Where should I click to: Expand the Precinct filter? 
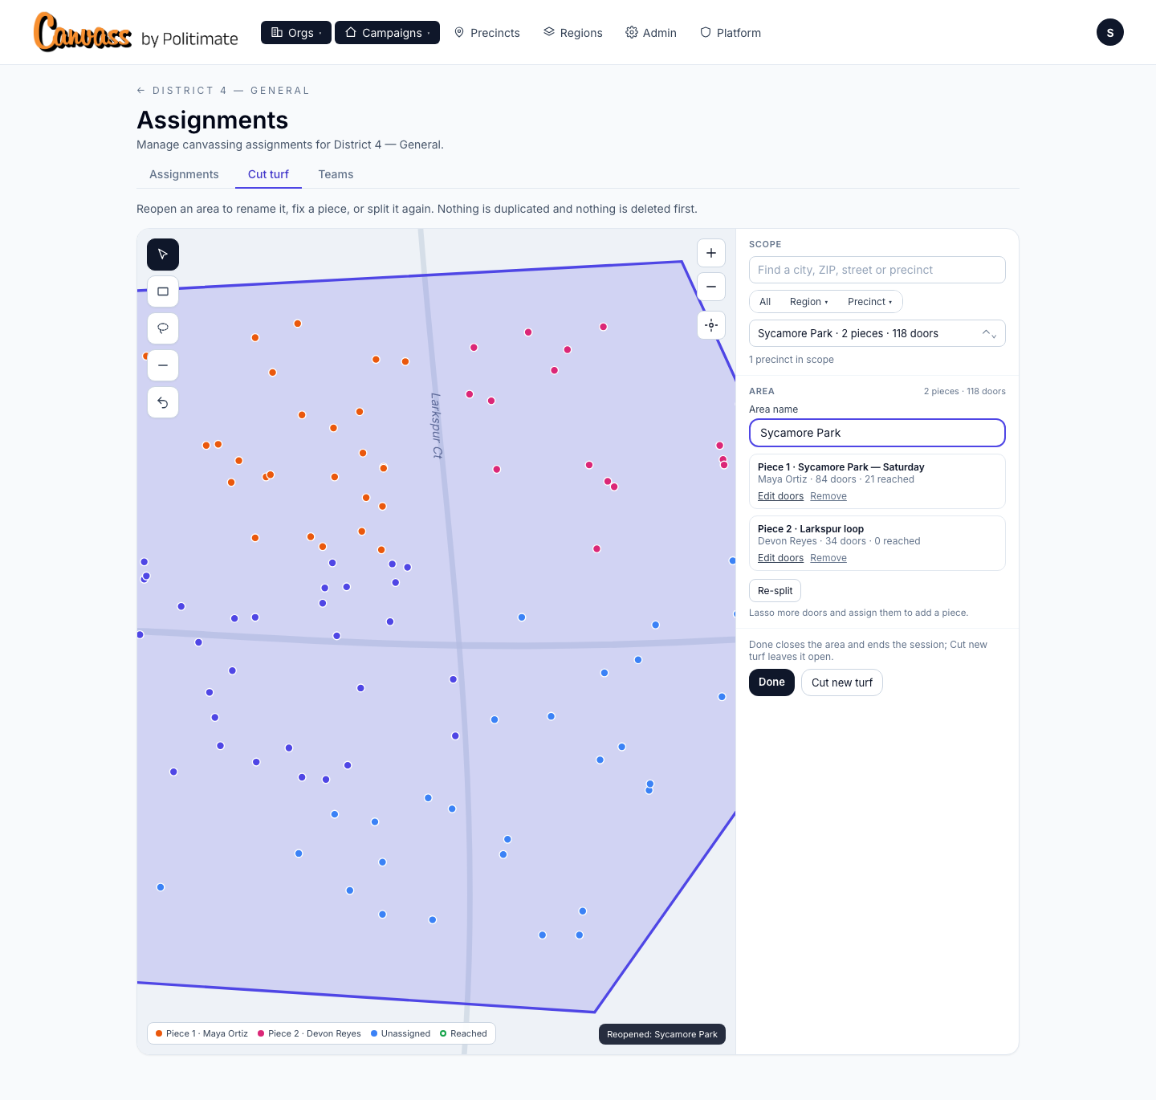tap(869, 302)
